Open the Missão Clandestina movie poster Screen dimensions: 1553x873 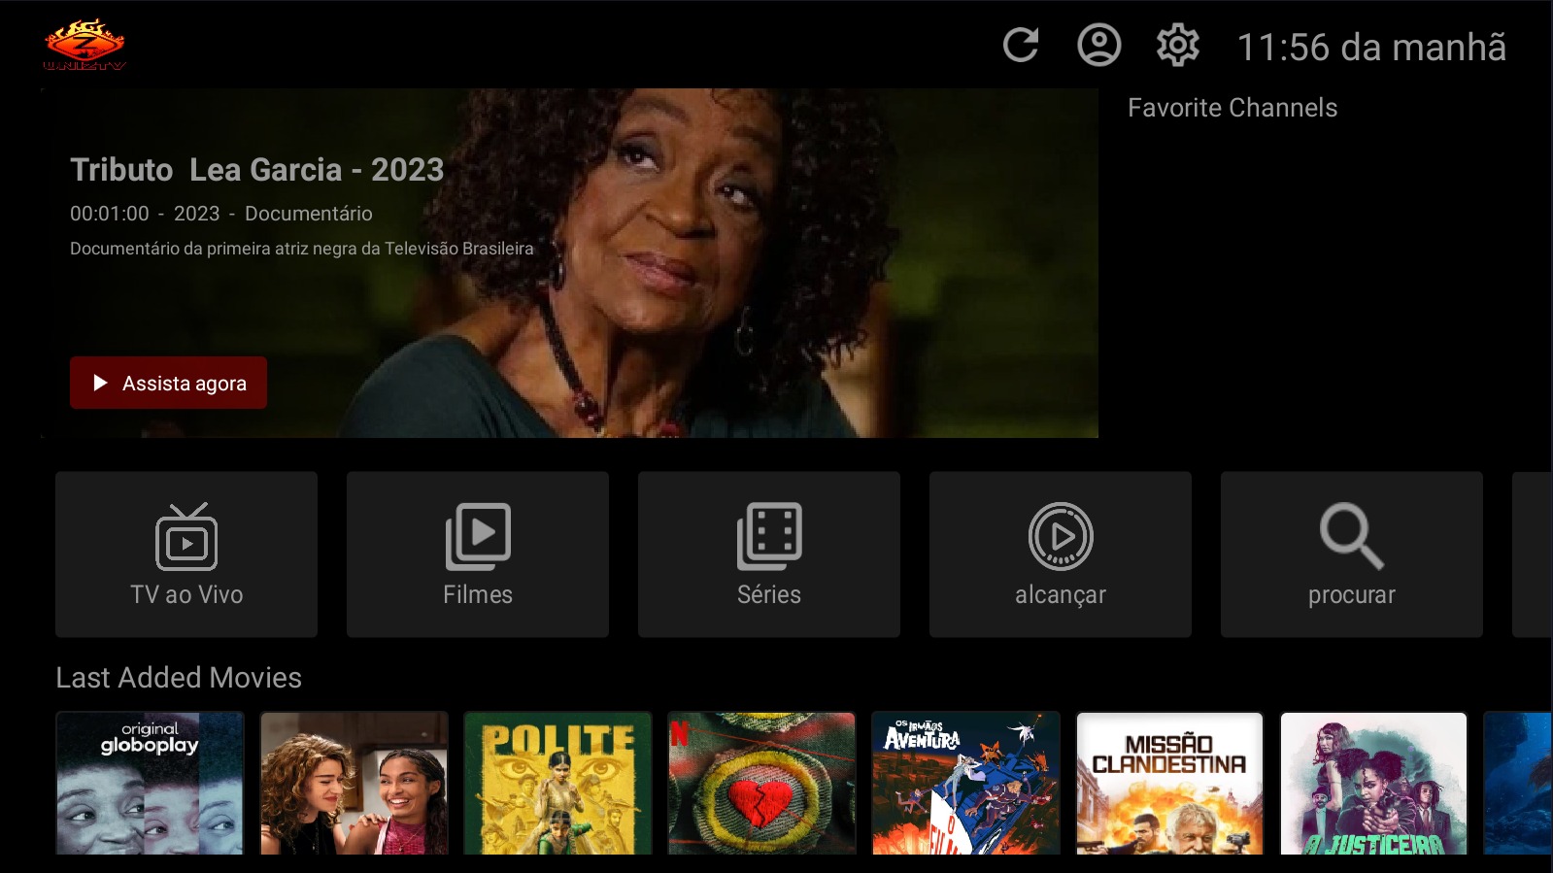pos(1169,784)
